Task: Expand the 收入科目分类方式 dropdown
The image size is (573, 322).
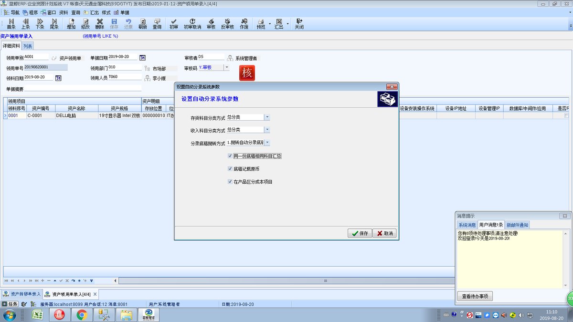Action: pos(267,130)
